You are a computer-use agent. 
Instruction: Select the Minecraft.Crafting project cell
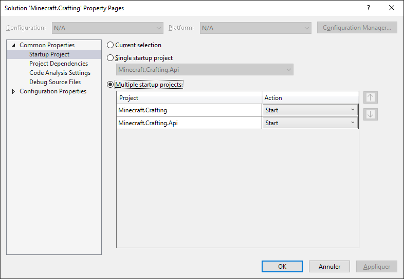tap(189, 110)
